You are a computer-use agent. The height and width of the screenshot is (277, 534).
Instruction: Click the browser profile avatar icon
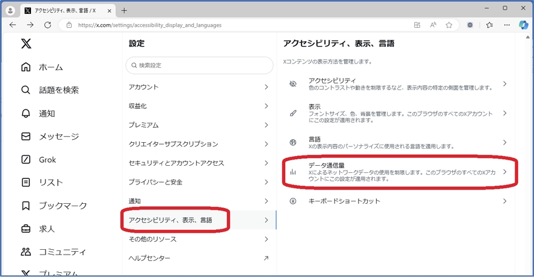10,10
